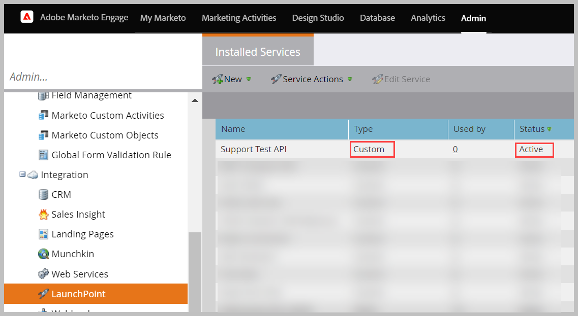Click Adobe Marketo Engage title

coord(84,17)
